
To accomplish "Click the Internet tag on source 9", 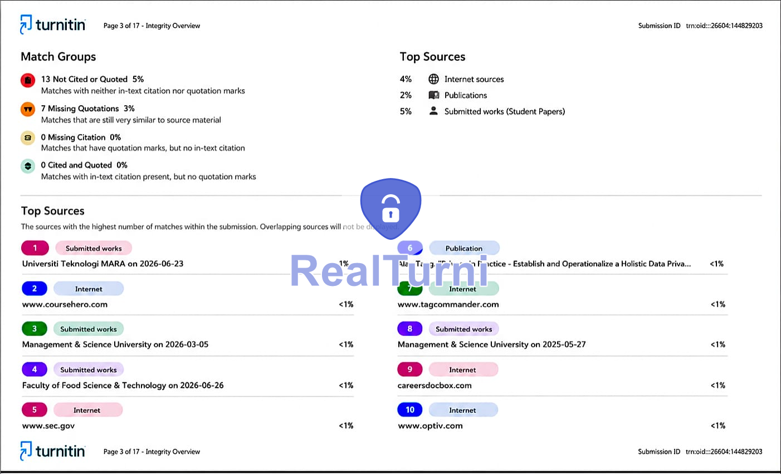I will tap(463, 369).
